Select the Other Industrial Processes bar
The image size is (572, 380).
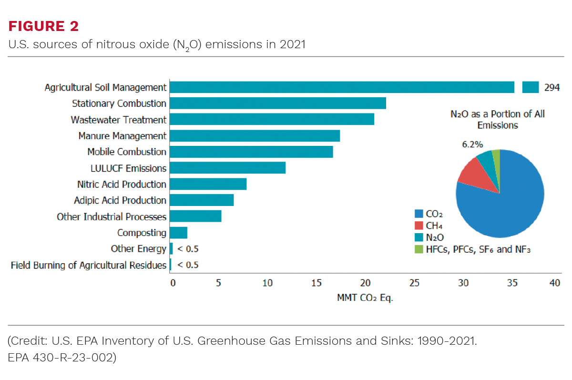click(195, 216)
